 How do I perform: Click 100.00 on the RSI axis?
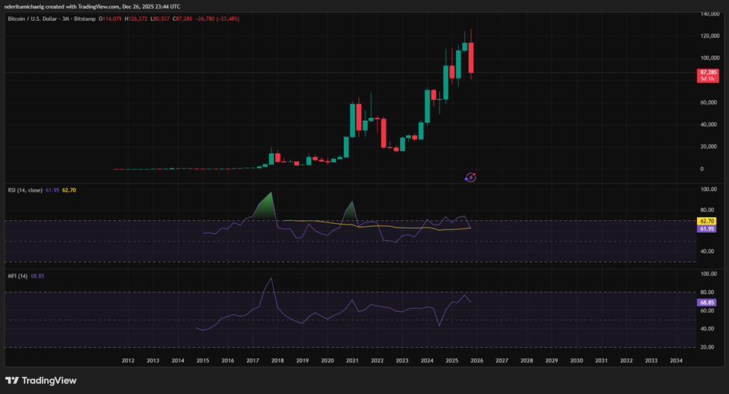pos(709,190)
